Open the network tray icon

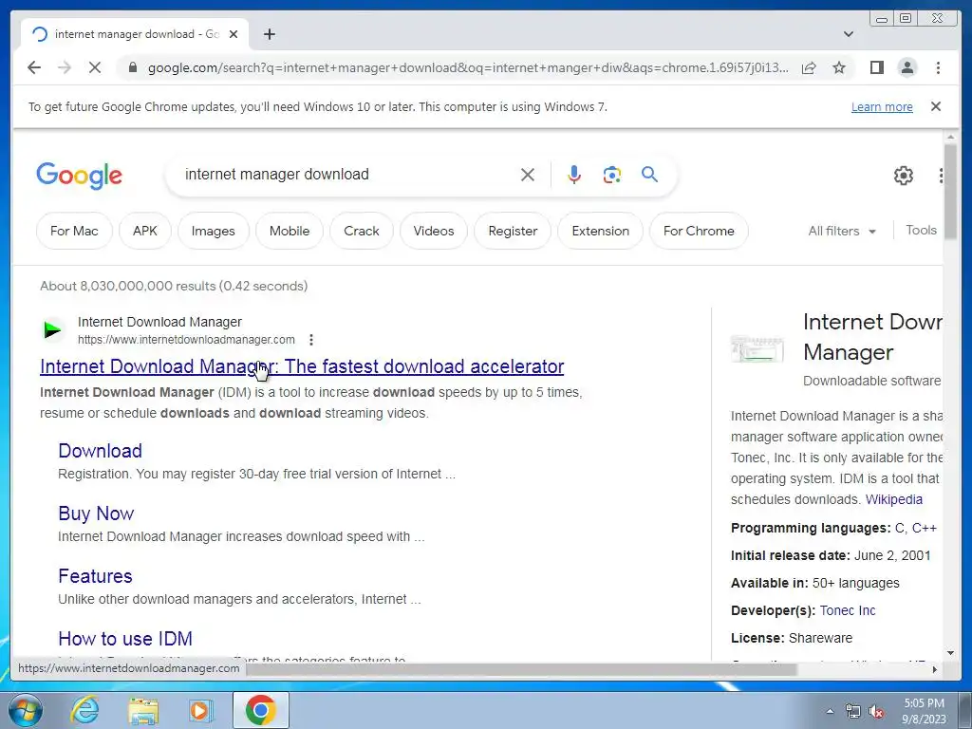(853, 711)
